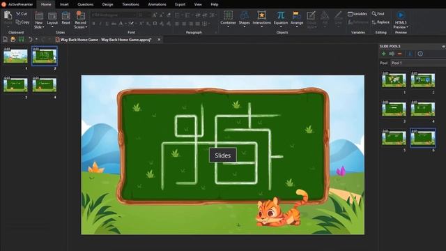The image size is (446, 251).
Task: Click the numbered list icon
Action: (x=187, y=15)
